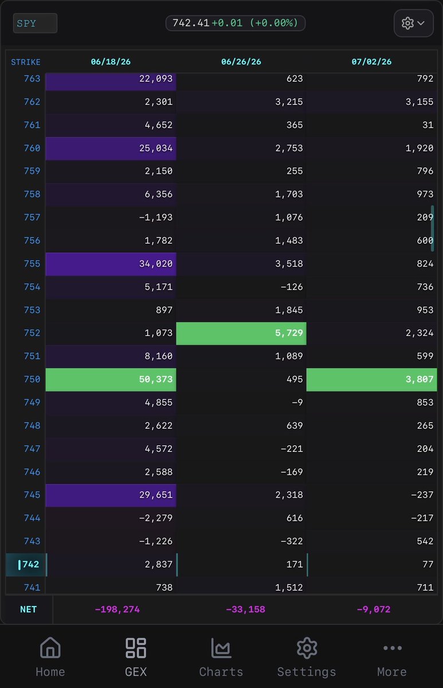
Task: Select the green 3,807 cell at strike 750
Action: click(371, 380)
